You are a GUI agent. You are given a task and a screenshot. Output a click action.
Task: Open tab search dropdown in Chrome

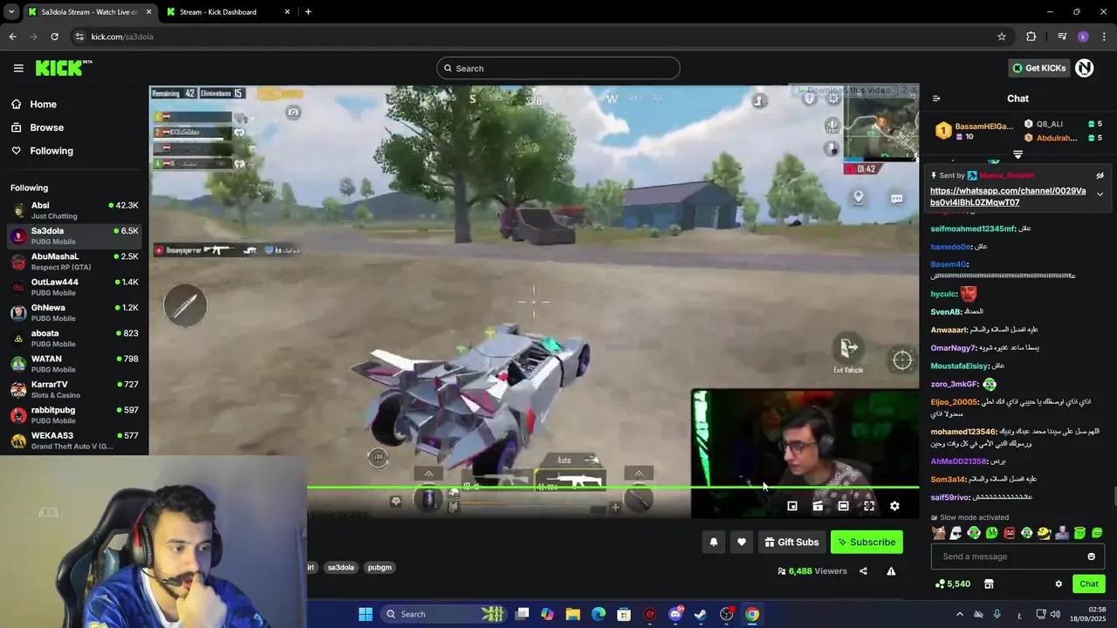(x=10, y=12)
